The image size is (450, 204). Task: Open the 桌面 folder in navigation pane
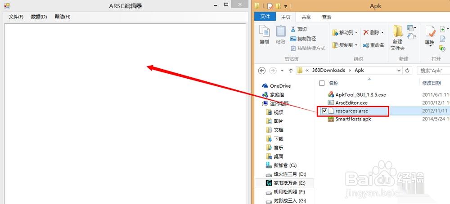tap(274, 156)
